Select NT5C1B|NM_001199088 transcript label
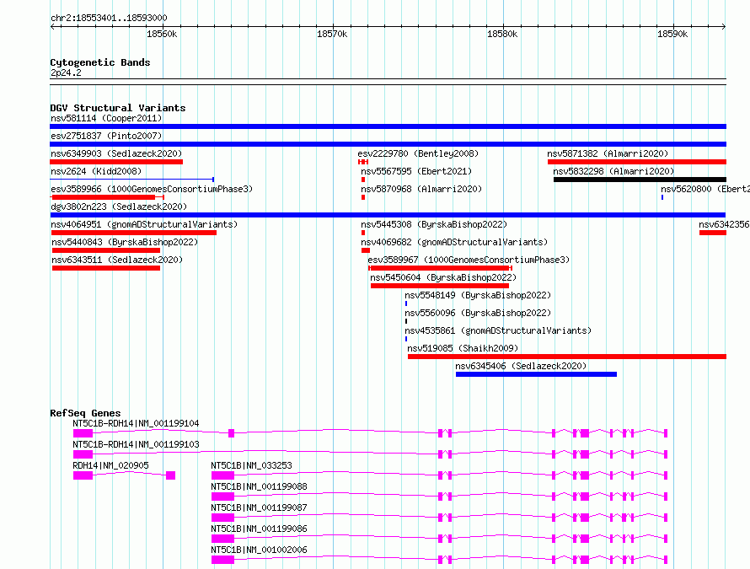Image resolution: width=750 pixels, height=569 pixels. pyautogui.click(x=259, y=486)
